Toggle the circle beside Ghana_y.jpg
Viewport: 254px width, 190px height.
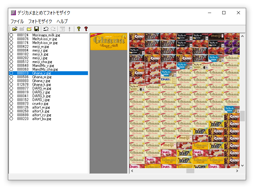tap(11, 73)
